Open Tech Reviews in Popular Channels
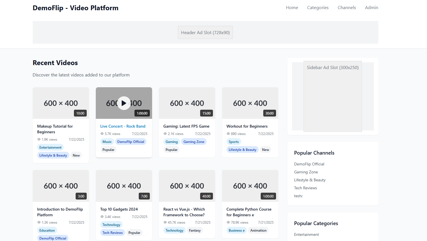The height and width of the screenshot is (241, 427). 305,188
